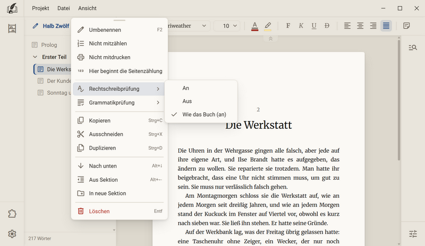
Task: Apply underline with the U button
Action: click(314, 25)
